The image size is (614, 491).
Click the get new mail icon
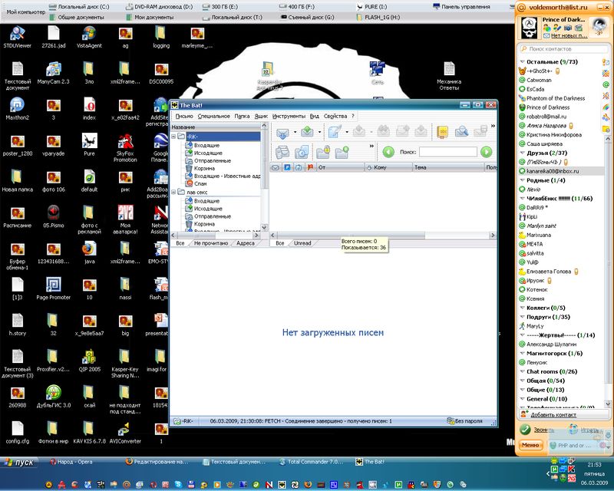(282, 132)
